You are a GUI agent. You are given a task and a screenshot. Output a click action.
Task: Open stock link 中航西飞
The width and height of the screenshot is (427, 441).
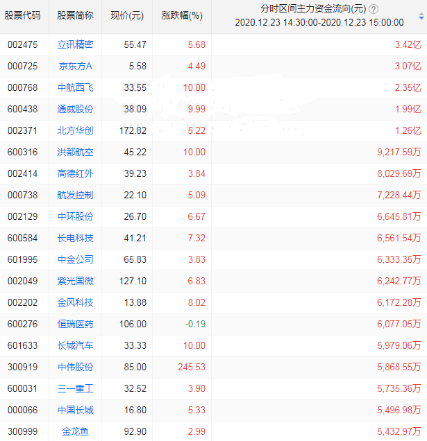[75, 88]
